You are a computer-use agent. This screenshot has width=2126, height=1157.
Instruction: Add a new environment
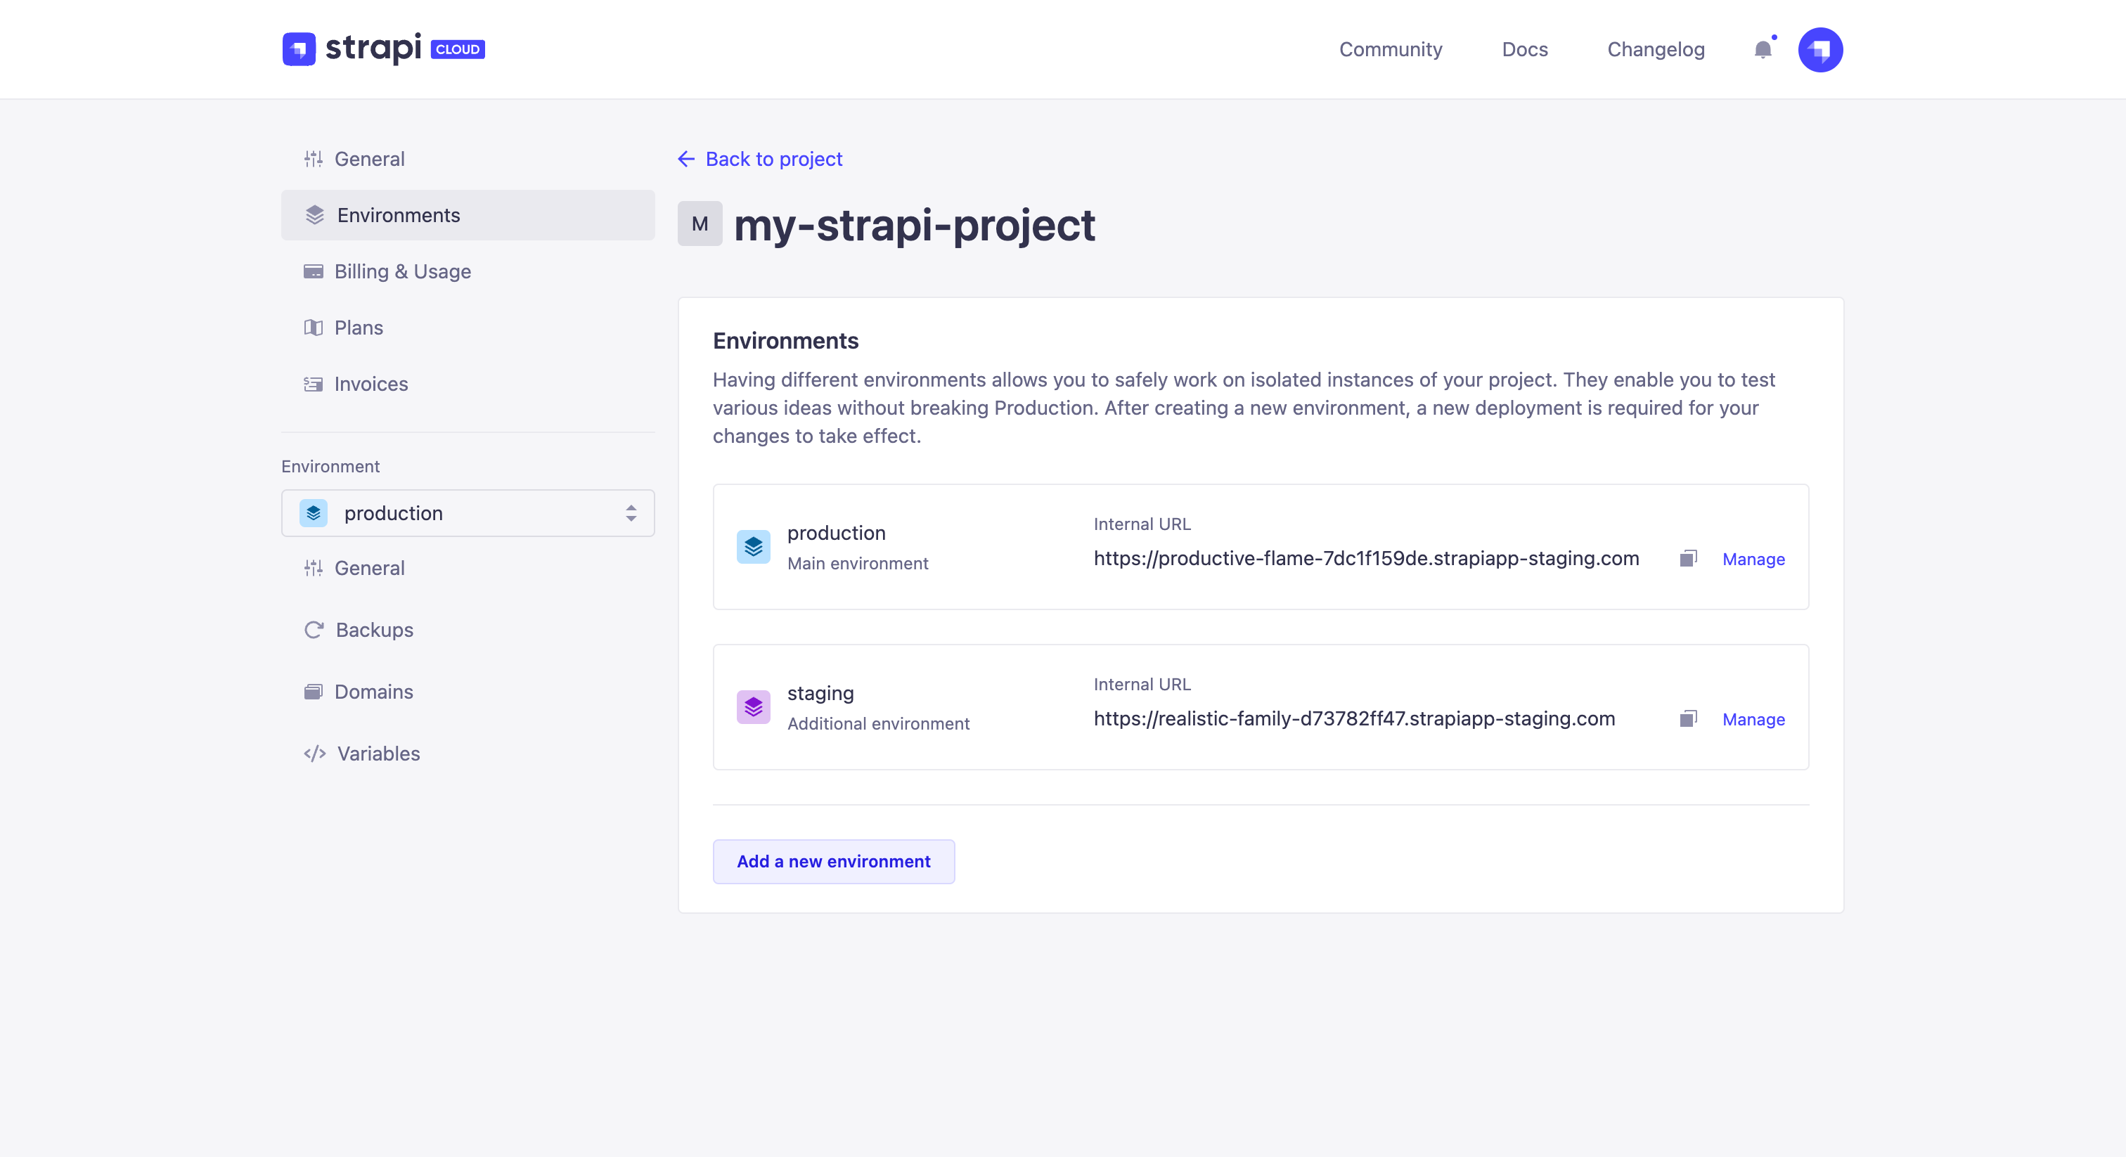(x=832, y=862)
